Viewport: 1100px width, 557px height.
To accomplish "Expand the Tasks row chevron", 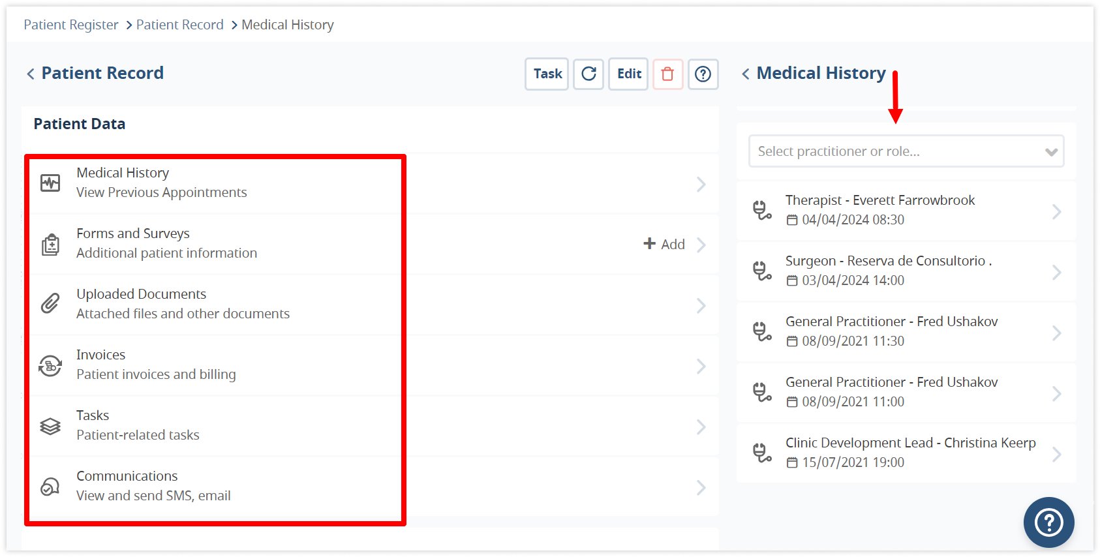I will coord(701,427).
